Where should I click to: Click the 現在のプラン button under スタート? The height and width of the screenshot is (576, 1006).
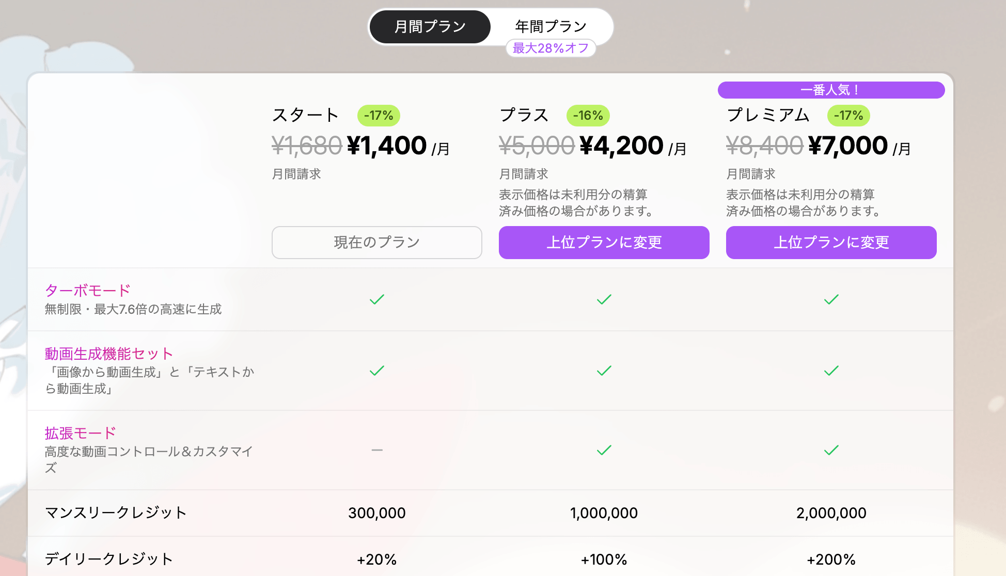coord(376,242)
